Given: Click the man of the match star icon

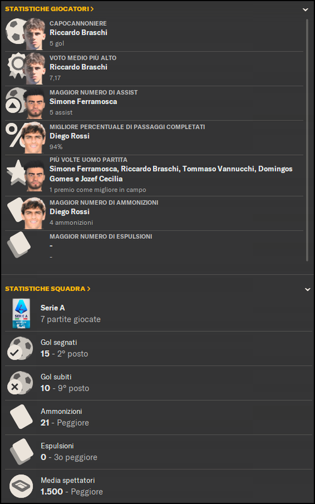Looking at the screenshot, I should coord(16,172).
